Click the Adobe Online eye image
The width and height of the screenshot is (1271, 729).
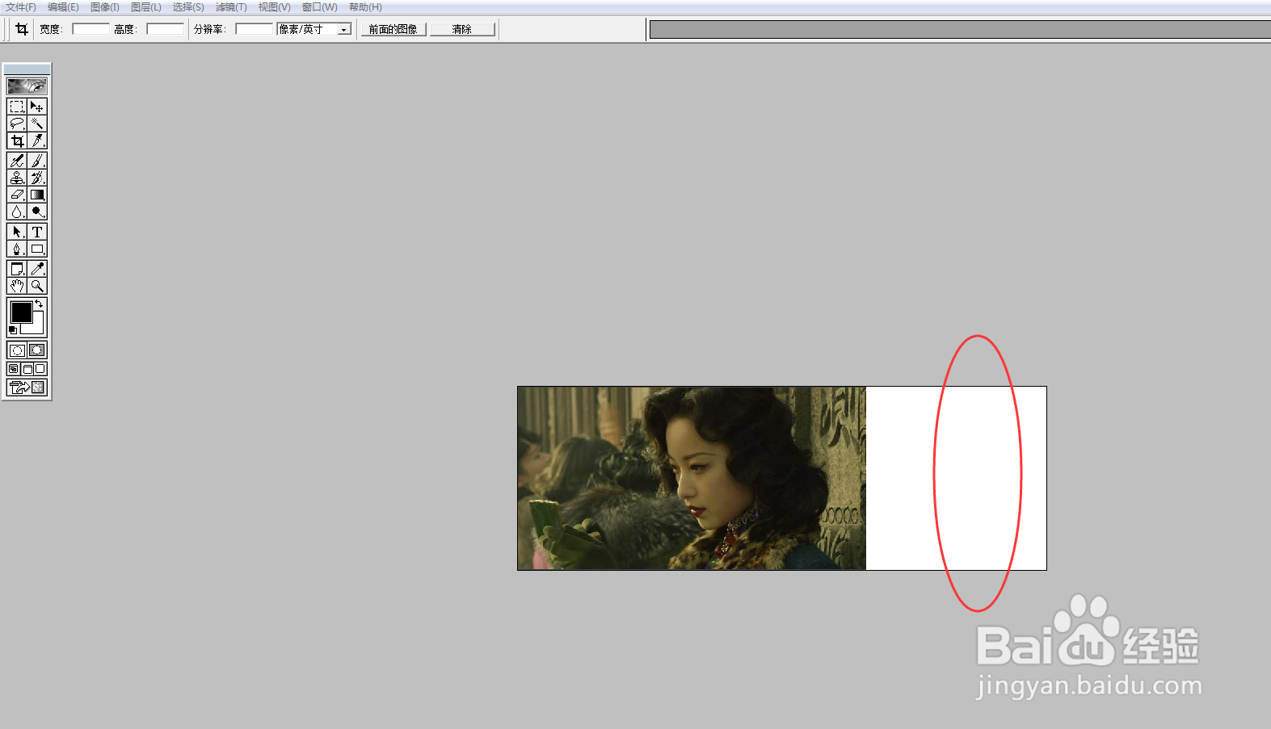point(27,86)
